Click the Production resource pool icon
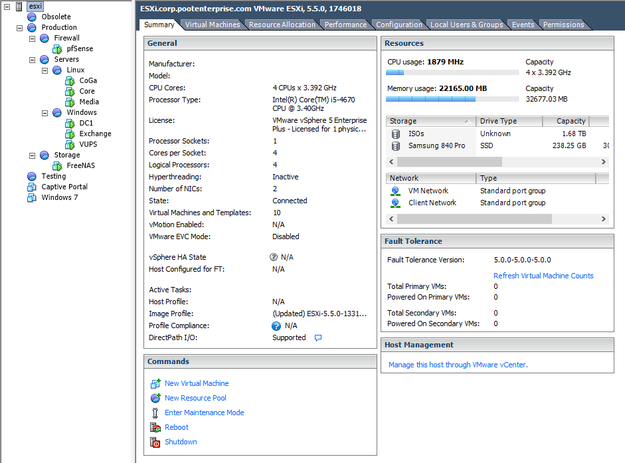This screenshot has height=463, width=625. click(32, 27)
